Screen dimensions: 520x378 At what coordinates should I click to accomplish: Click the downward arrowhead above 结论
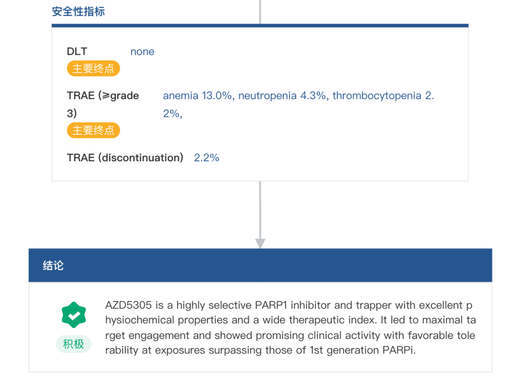point(260,243)
